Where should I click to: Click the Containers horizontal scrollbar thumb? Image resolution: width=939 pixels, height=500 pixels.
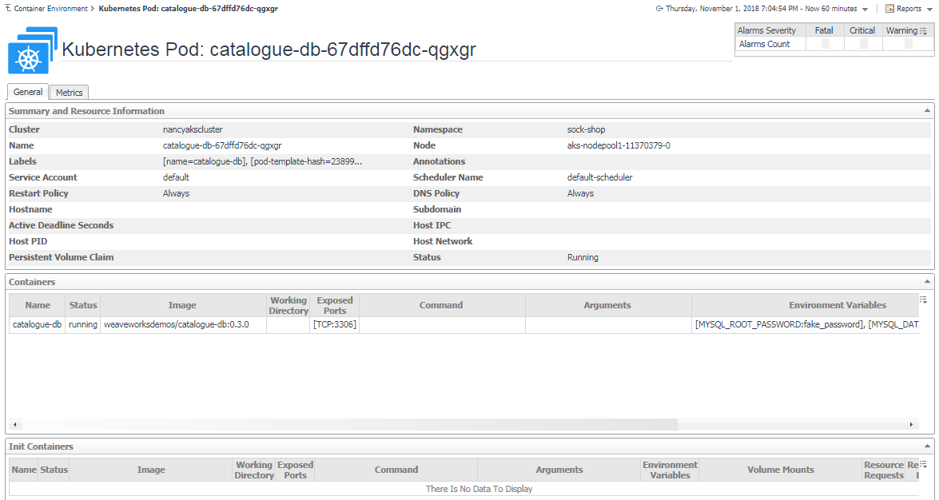click(348, 425)
